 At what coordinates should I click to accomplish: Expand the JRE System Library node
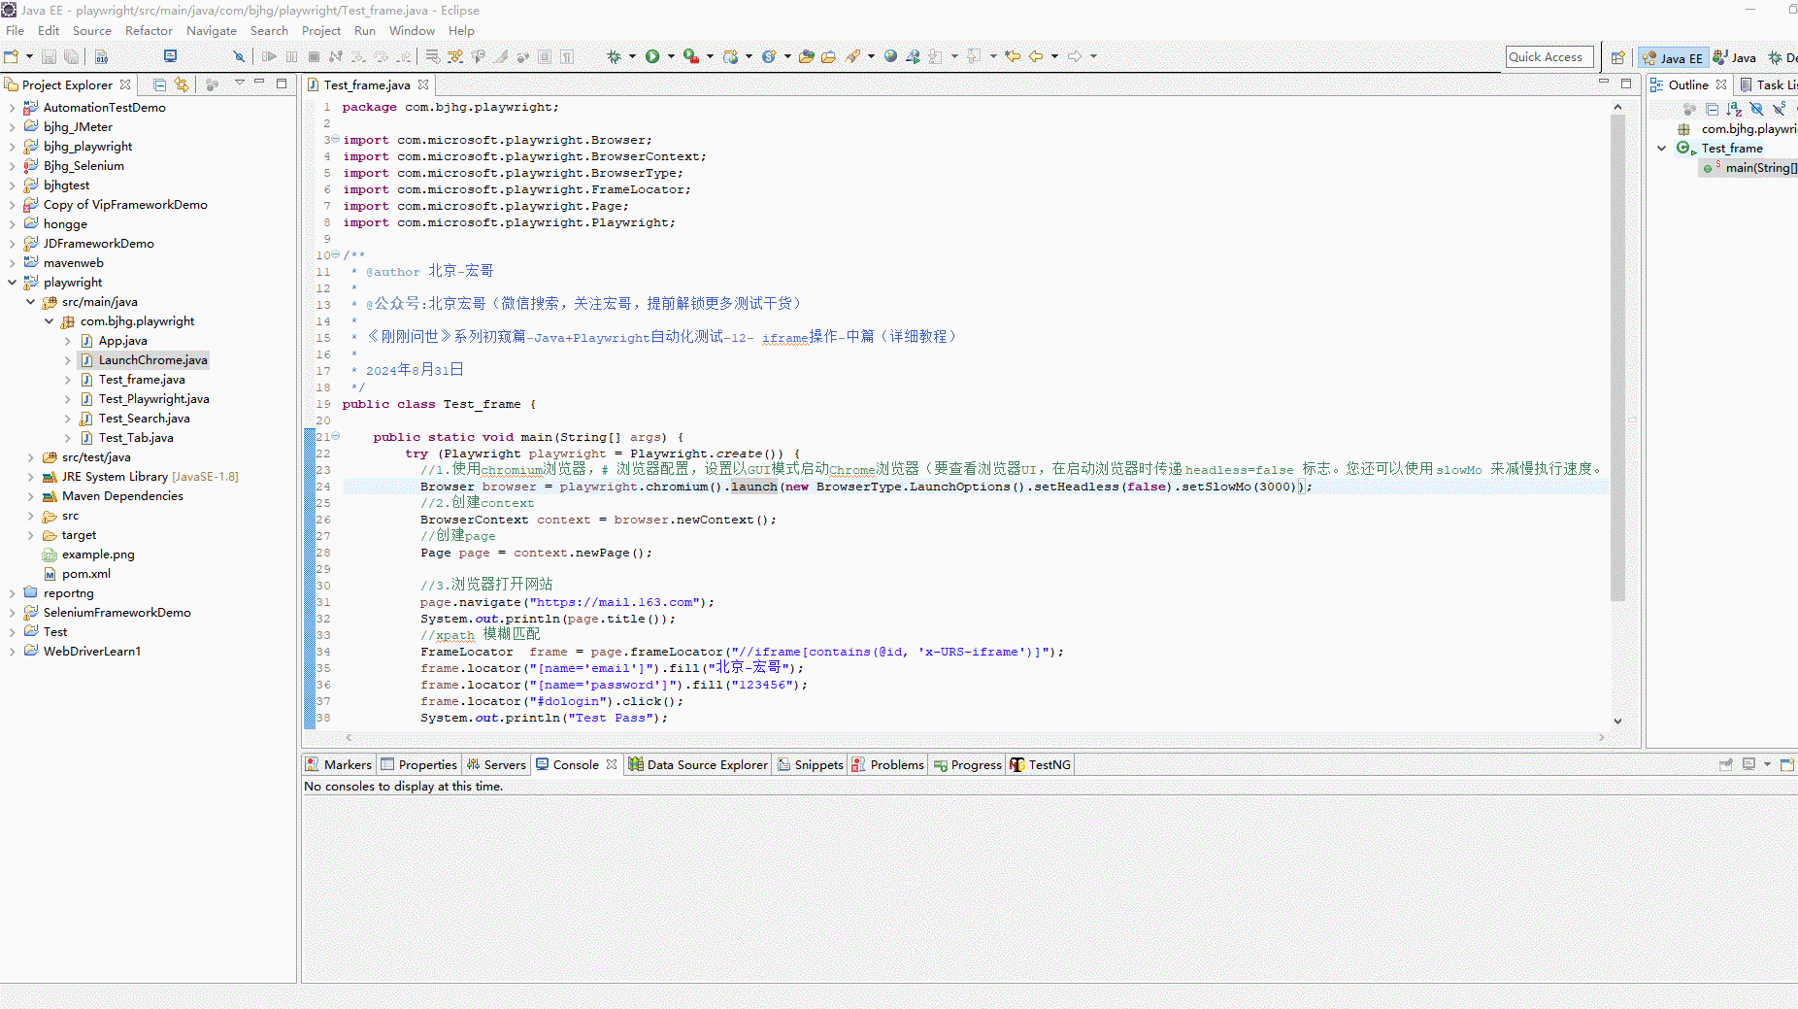30,477
